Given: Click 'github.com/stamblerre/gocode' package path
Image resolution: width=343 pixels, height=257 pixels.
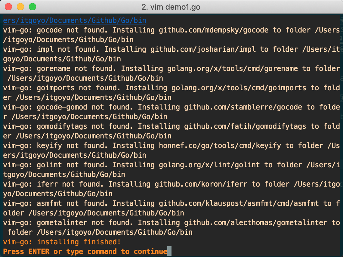Looking at the screenshot, I should click(243, 107).
